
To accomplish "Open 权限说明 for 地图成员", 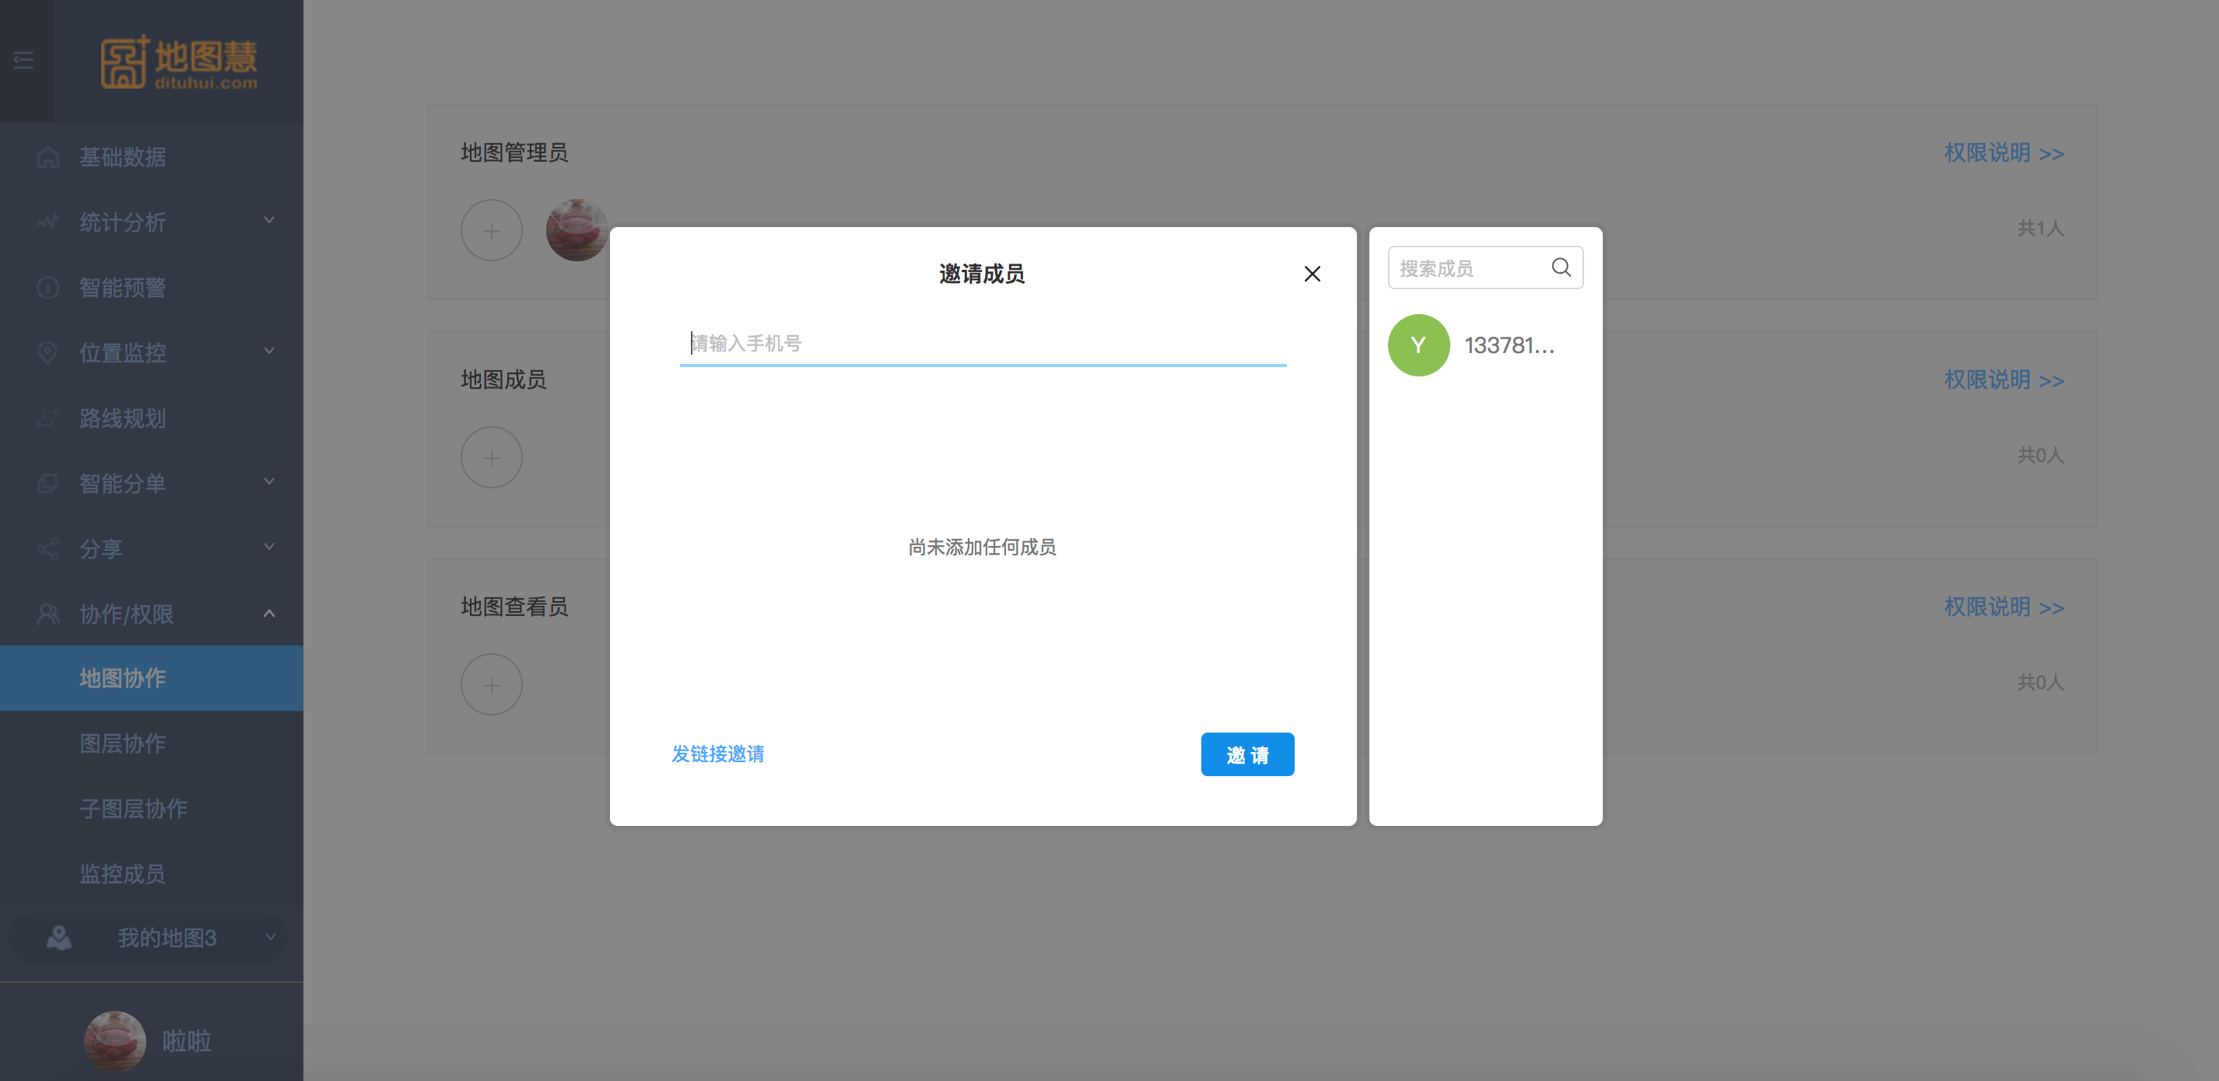I will pyautogui.click(x=2003, y=380).
